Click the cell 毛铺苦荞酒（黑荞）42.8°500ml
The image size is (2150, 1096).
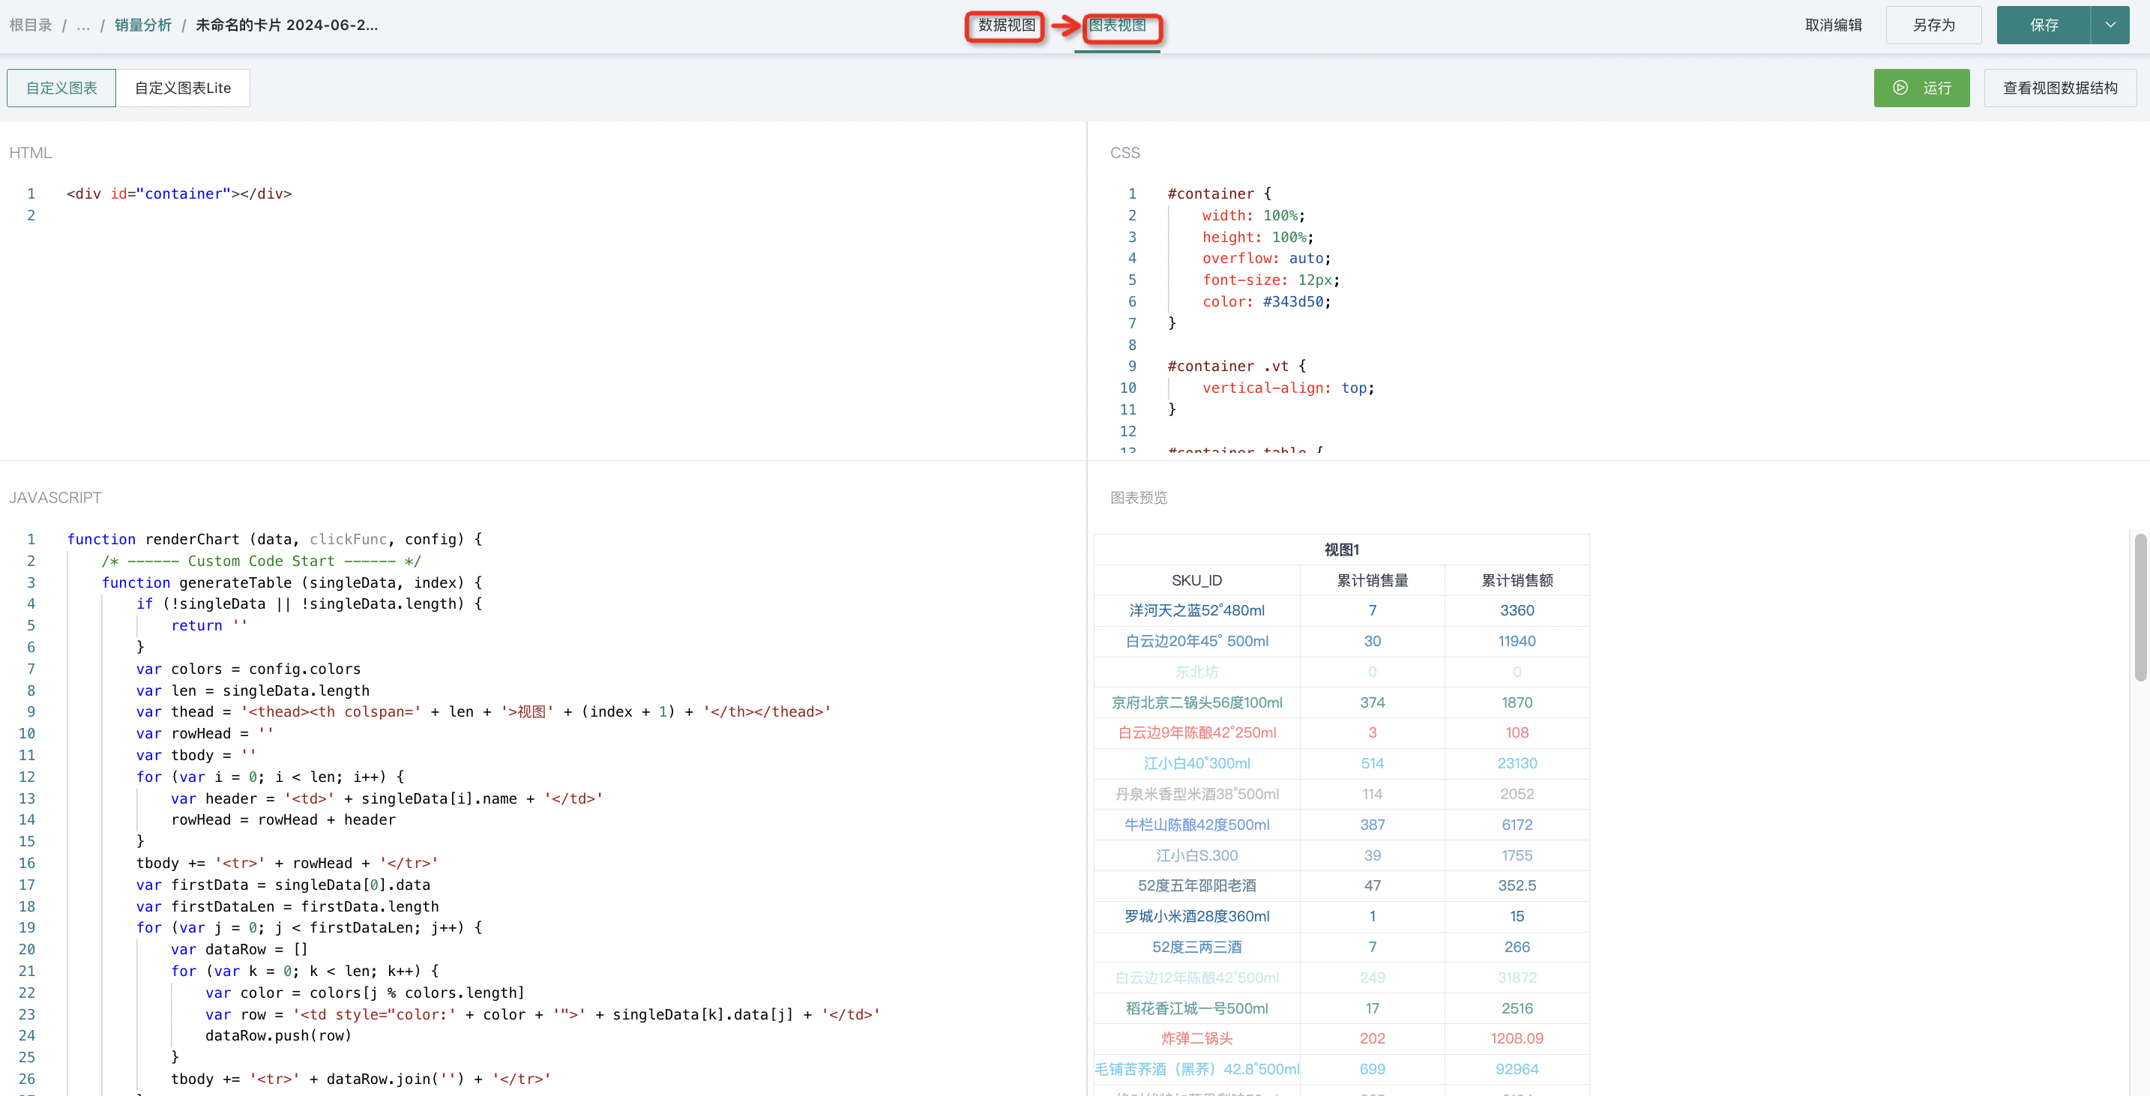pyautogui.click(x=1196, y=1069)
